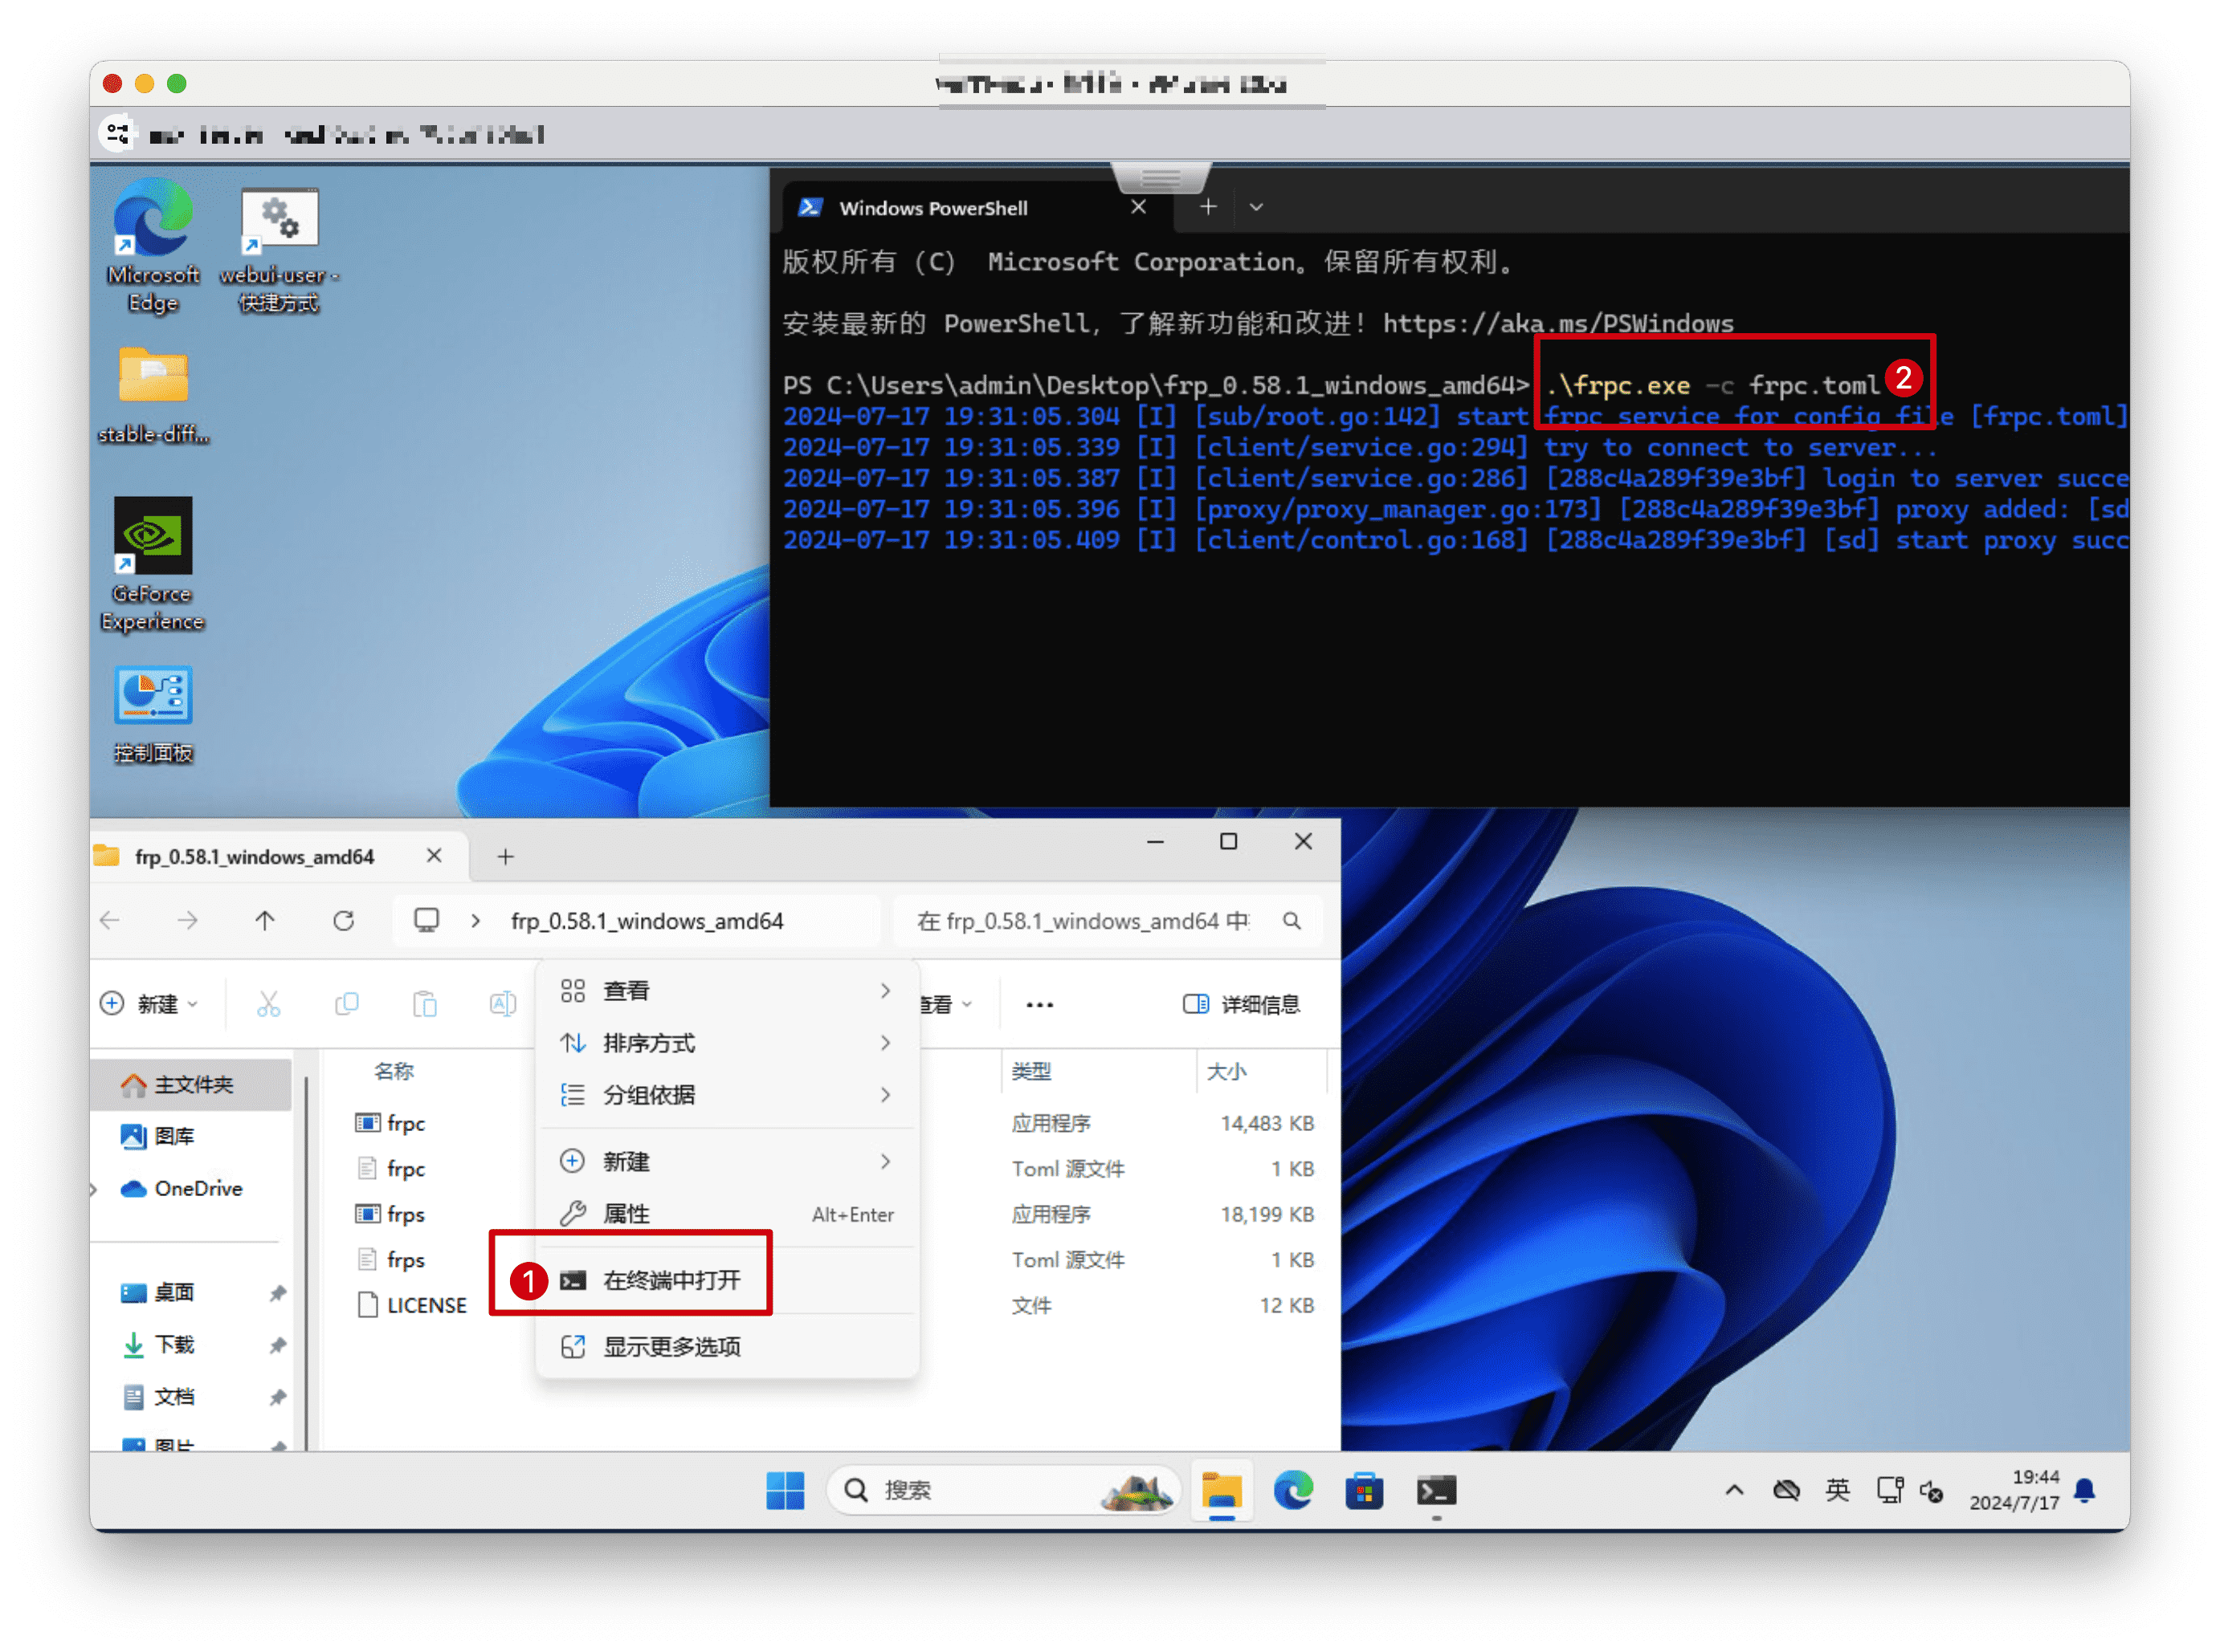Open Terminal from taskbar
The width and height of the screenshot is (2220, 1652).
1435,1490
